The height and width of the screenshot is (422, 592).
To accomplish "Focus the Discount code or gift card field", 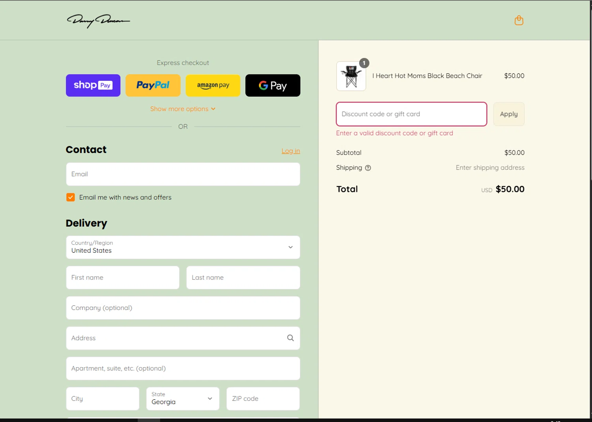I will point(412,114).
